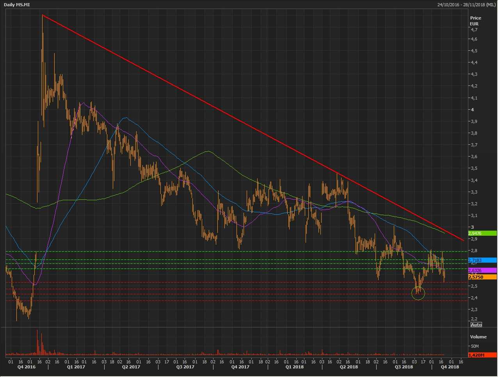Click the Daily MS.MI chart title

tap(16, 5)
